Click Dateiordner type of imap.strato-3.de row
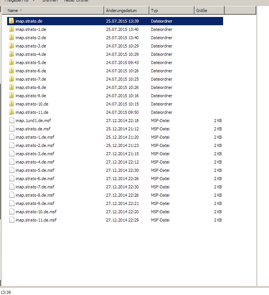 pyautogui.click(x=161, y=46)
